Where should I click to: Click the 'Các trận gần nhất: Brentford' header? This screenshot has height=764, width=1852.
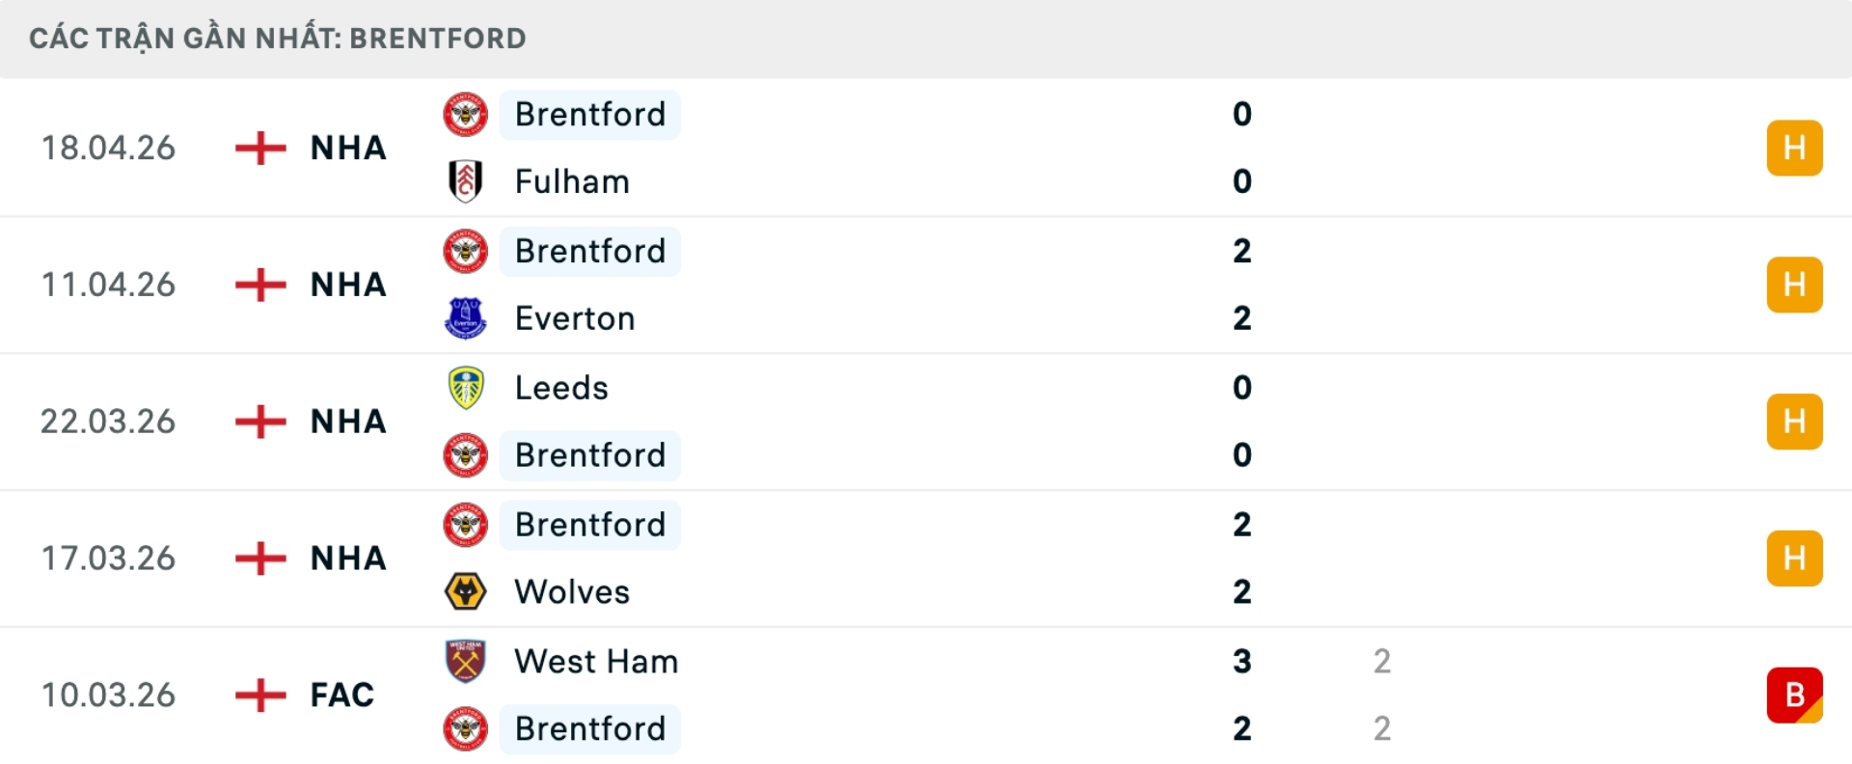click(278, 39)
